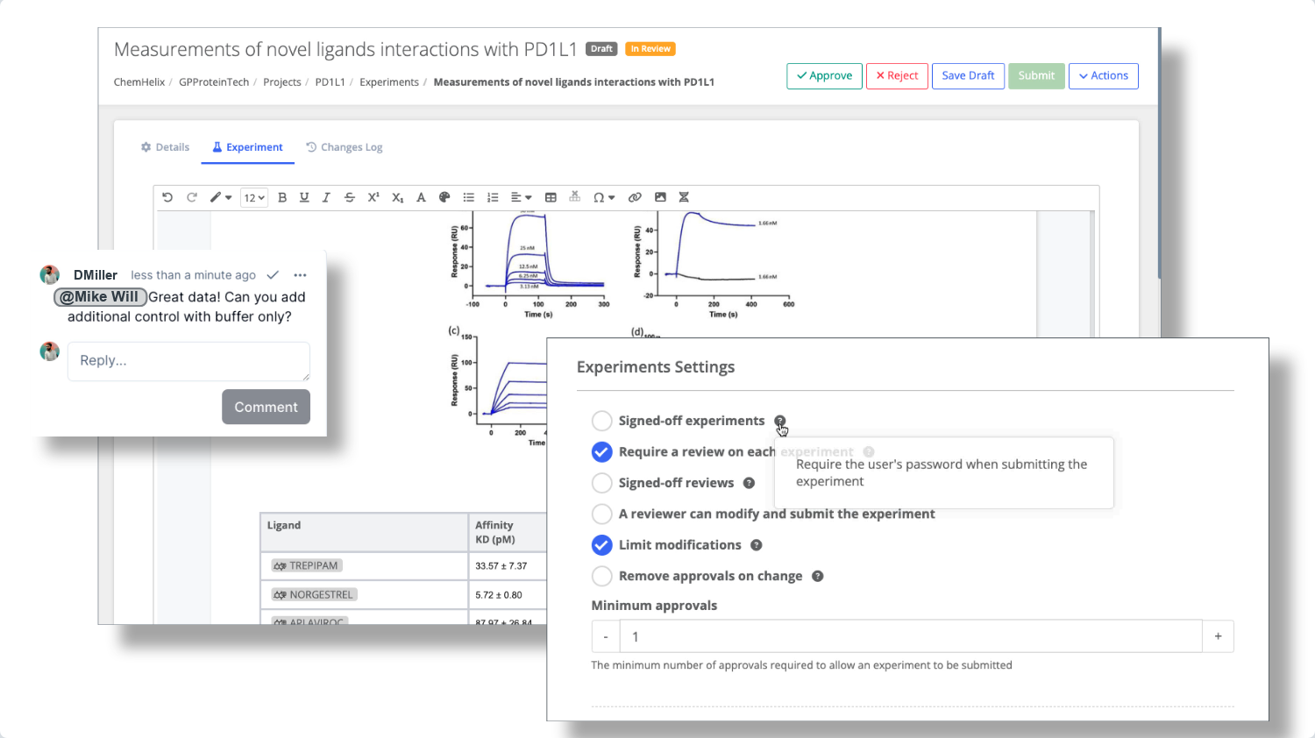Open the special characters omega dropdown

[603, 197]
